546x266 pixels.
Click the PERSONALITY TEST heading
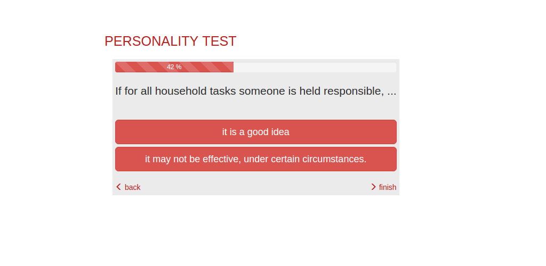pos(170,41)
